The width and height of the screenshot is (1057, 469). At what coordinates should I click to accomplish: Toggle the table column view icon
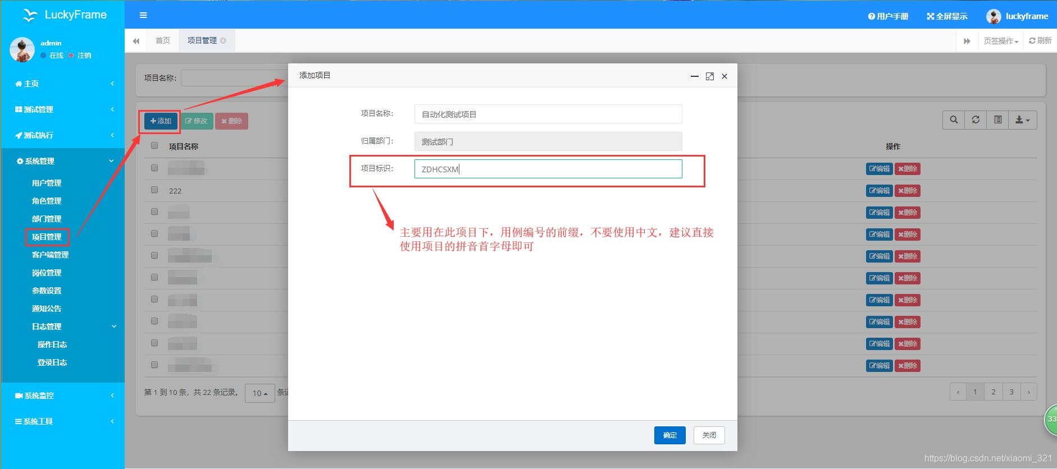point(997,120)
